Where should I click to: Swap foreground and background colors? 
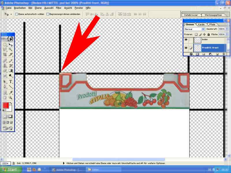pyautogui.click(x=11, y=103)
